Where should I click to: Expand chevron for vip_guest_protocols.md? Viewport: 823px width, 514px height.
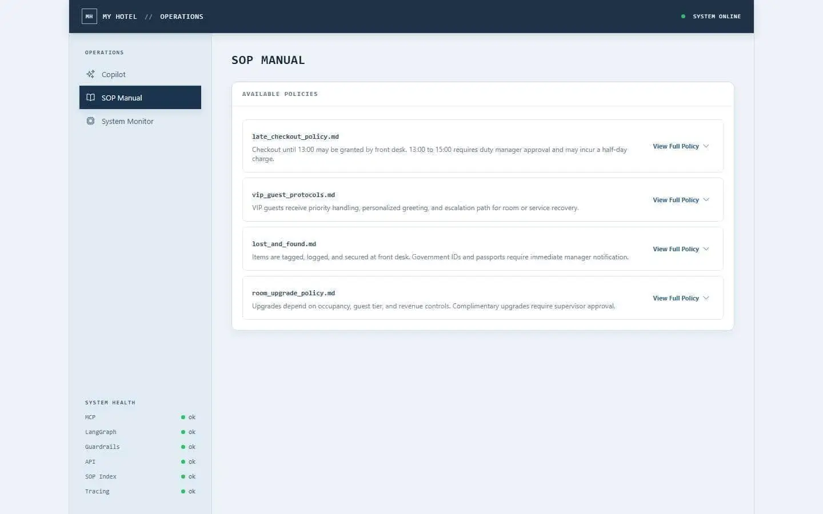point(706,200)
